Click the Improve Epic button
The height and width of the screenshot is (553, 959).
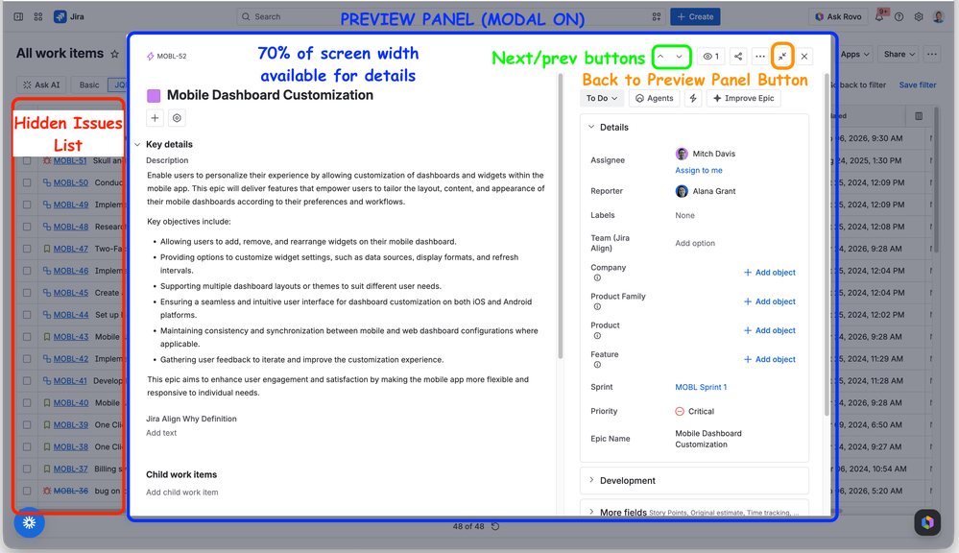point(743,98)
